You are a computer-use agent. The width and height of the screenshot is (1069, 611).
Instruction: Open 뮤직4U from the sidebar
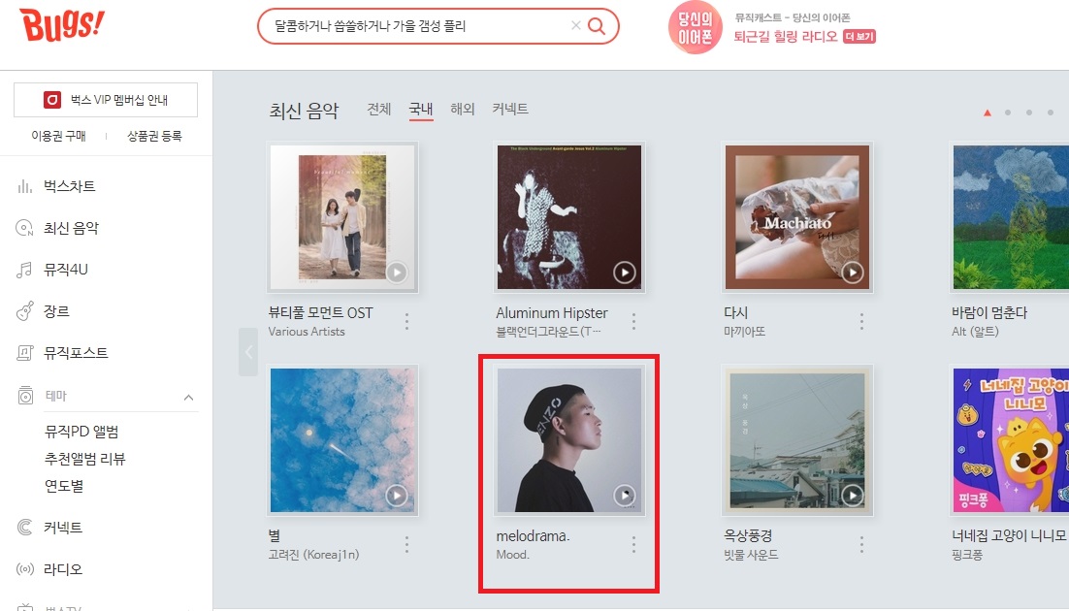click(x=65, y=270)
